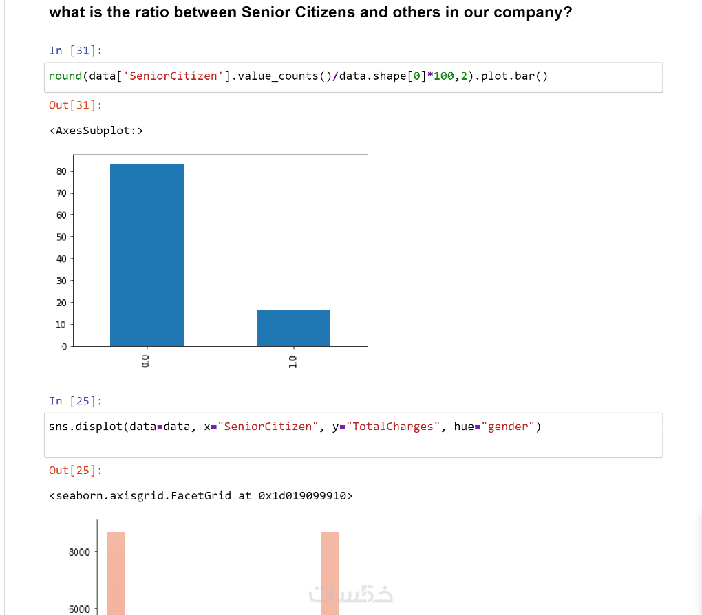Select the SeniorCitizen value_counts code cell

[x=353, y=78]
